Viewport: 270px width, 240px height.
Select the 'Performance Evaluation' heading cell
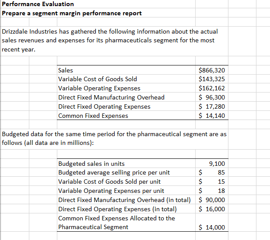(98, 4)
